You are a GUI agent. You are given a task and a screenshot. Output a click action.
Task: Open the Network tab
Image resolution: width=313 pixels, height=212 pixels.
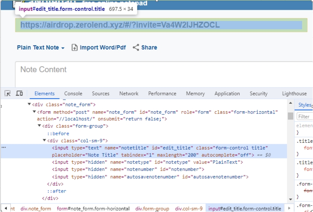[129, 94]
